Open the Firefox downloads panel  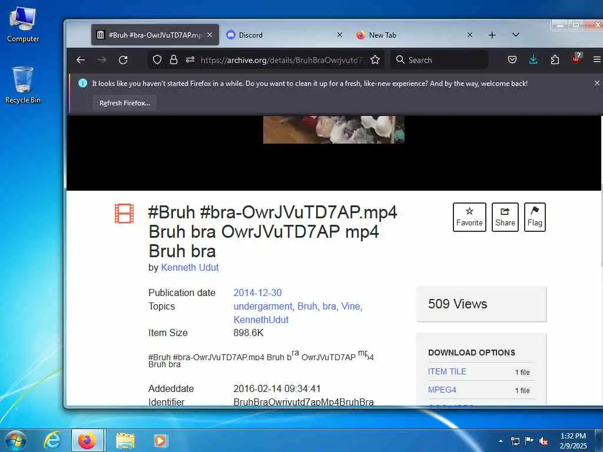click(533, 59)
